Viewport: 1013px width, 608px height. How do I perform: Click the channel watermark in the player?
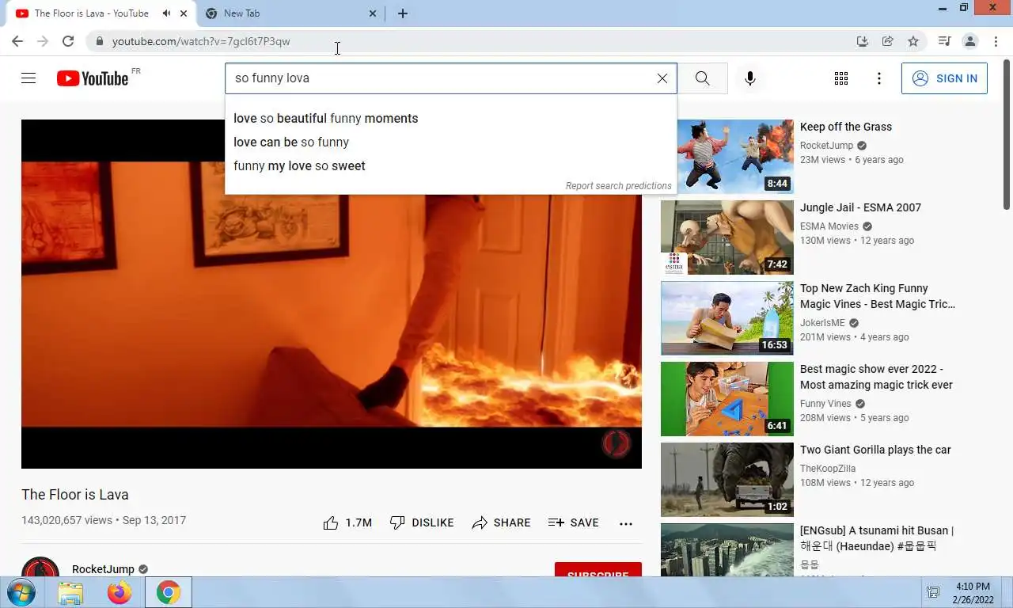click(x=617, y=443)
